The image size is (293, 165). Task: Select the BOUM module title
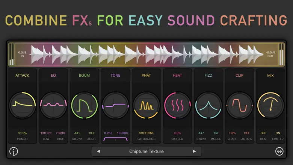[x=84, y=75]
